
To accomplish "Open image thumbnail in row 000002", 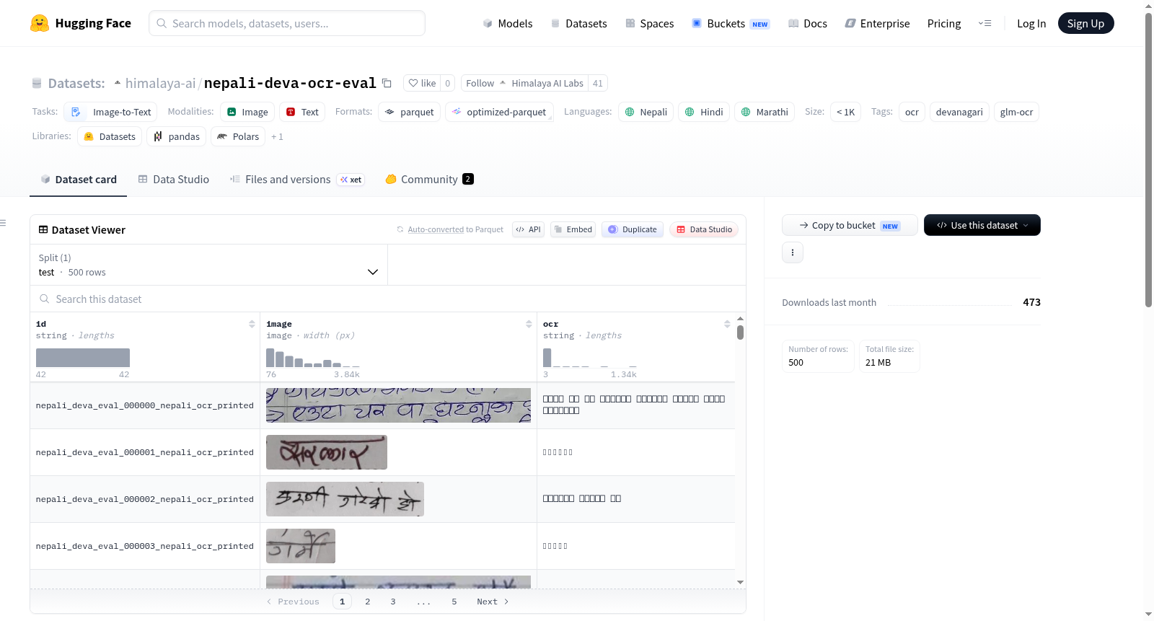I will pos(345,499).
